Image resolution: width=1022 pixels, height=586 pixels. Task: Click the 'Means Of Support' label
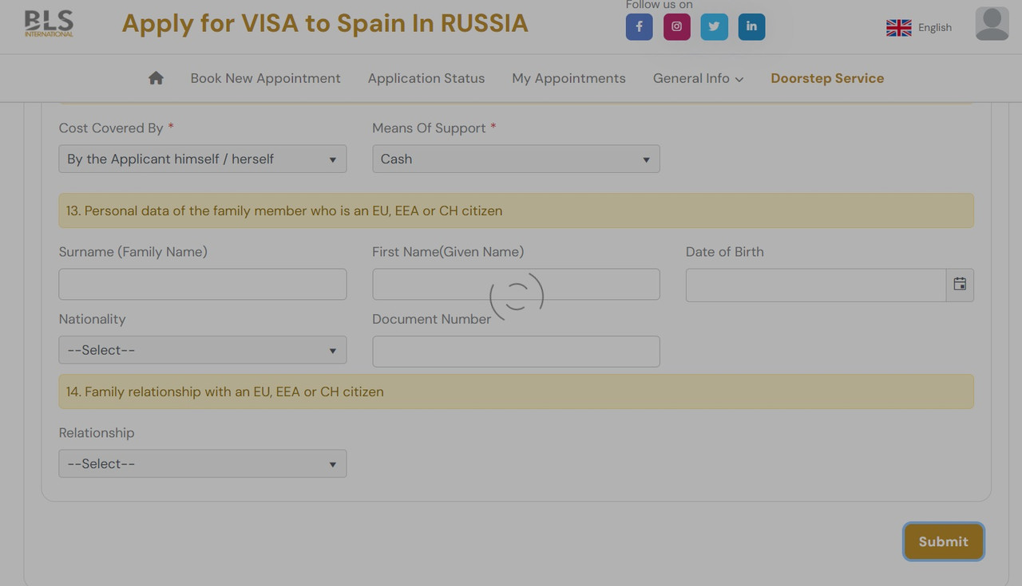(429, 128)
